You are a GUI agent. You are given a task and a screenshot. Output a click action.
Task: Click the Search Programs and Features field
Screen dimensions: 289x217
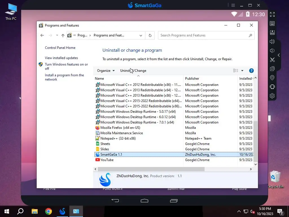(206, 35)
